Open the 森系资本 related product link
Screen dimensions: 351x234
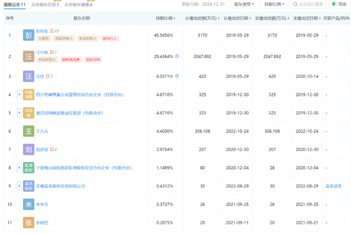334,186
